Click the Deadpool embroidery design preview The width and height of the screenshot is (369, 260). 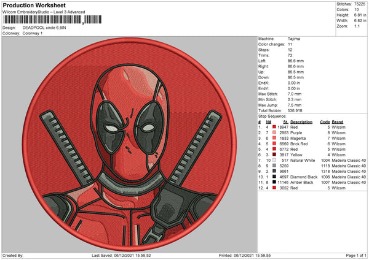click(130, 144)
